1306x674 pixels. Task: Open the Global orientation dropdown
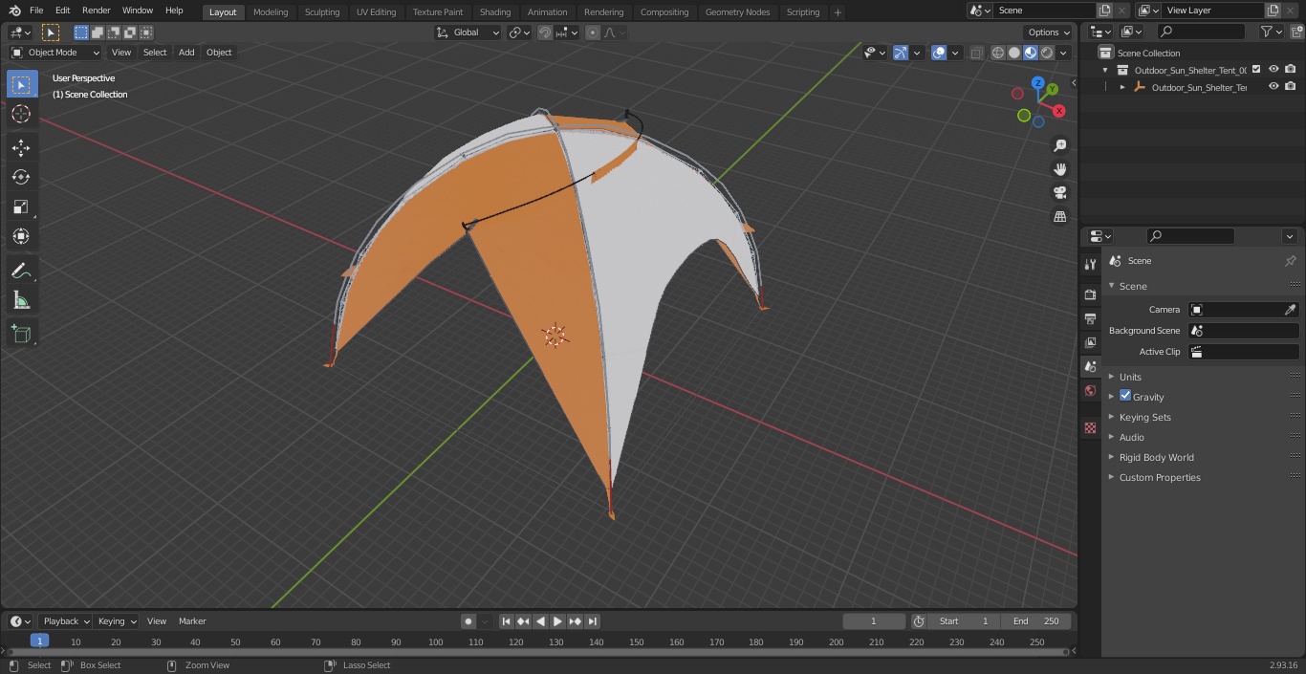click(x=468, y=33)
